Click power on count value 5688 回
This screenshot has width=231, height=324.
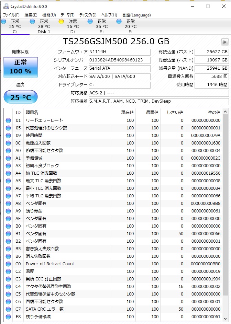pos(211,77)
